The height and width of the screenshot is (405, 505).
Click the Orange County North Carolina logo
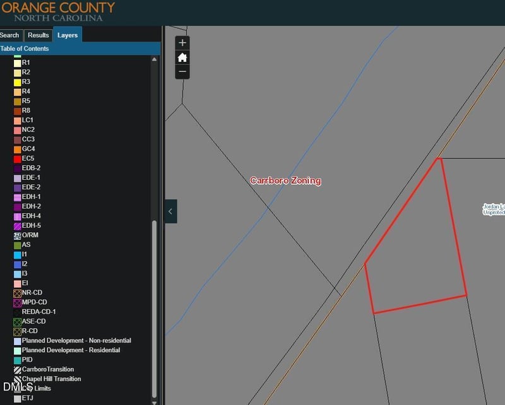(58, 12)
